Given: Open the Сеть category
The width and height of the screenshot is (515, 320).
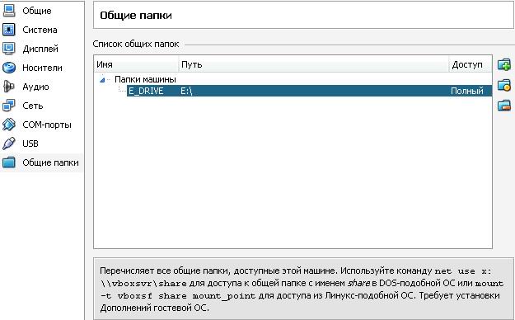Looking at the screenshot, I should point(32,106).
